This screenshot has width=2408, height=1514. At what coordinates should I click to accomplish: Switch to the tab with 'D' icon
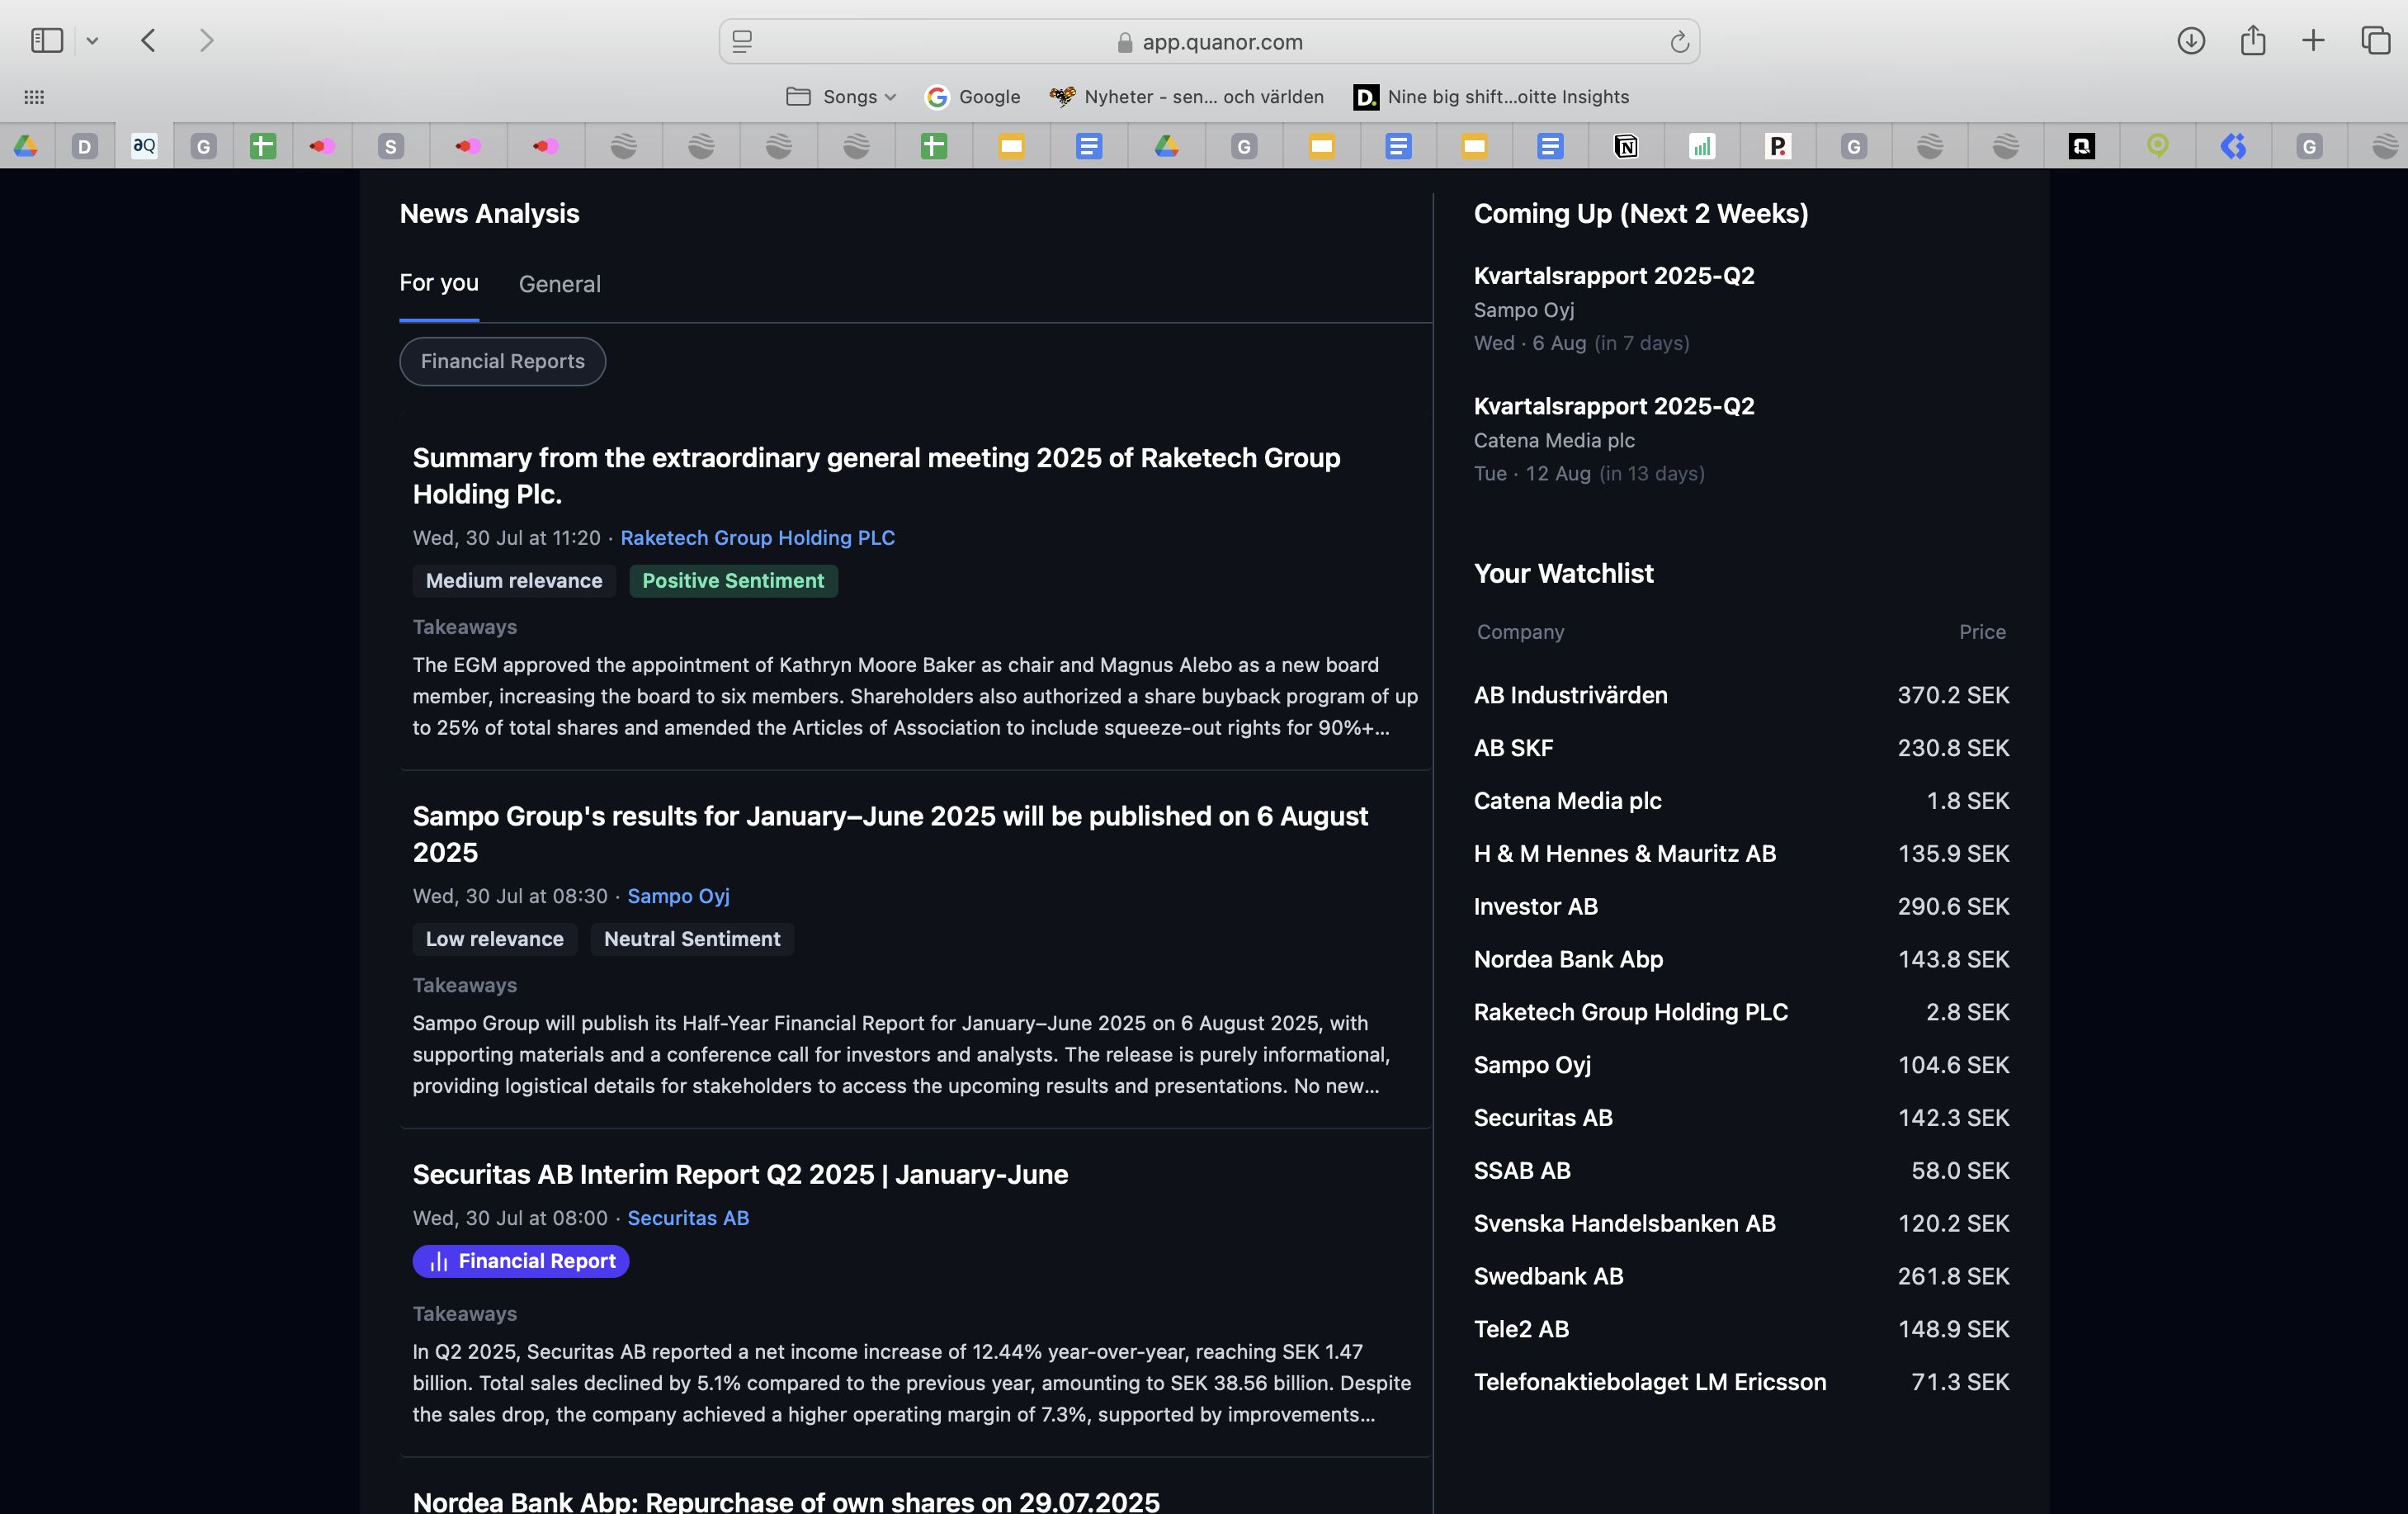coord(85,146)
